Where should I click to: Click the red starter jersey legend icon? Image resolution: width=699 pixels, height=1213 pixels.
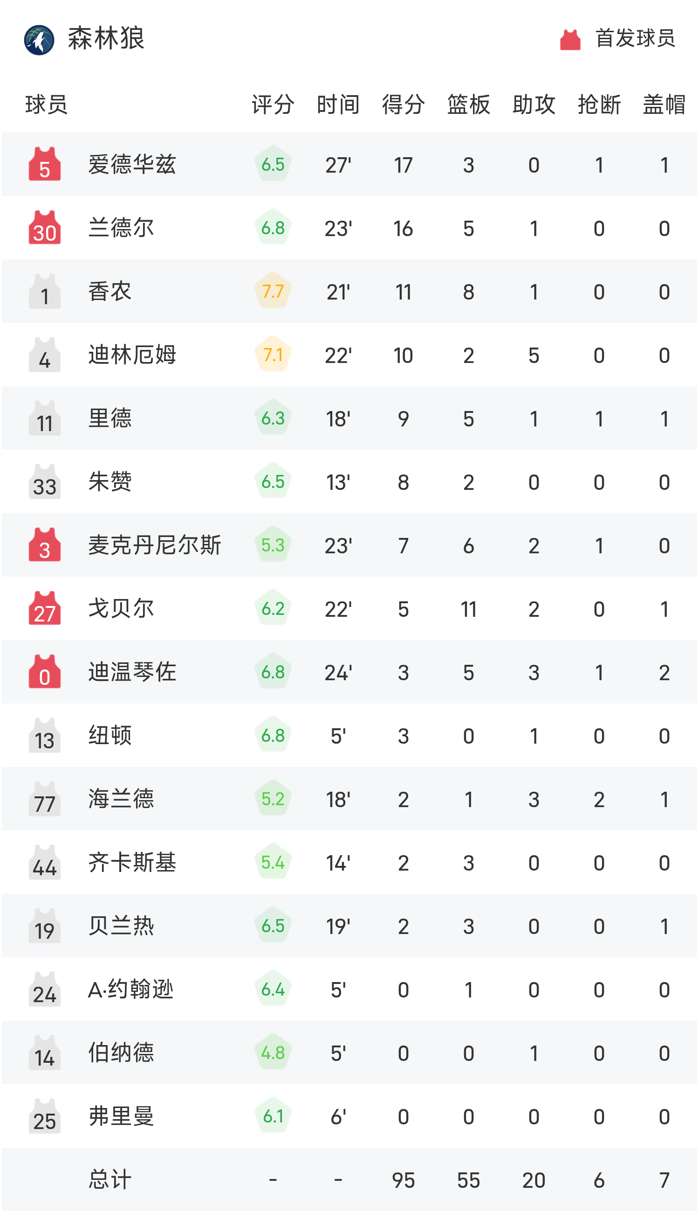point(570,39)
